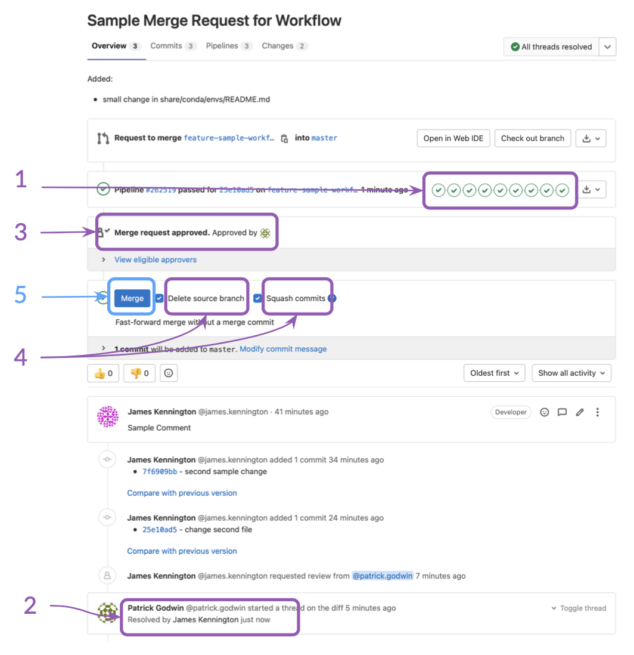This screenshot has width=634, height=655.
Task: Open the Show all activity dropdown
Action: (571, 373)
